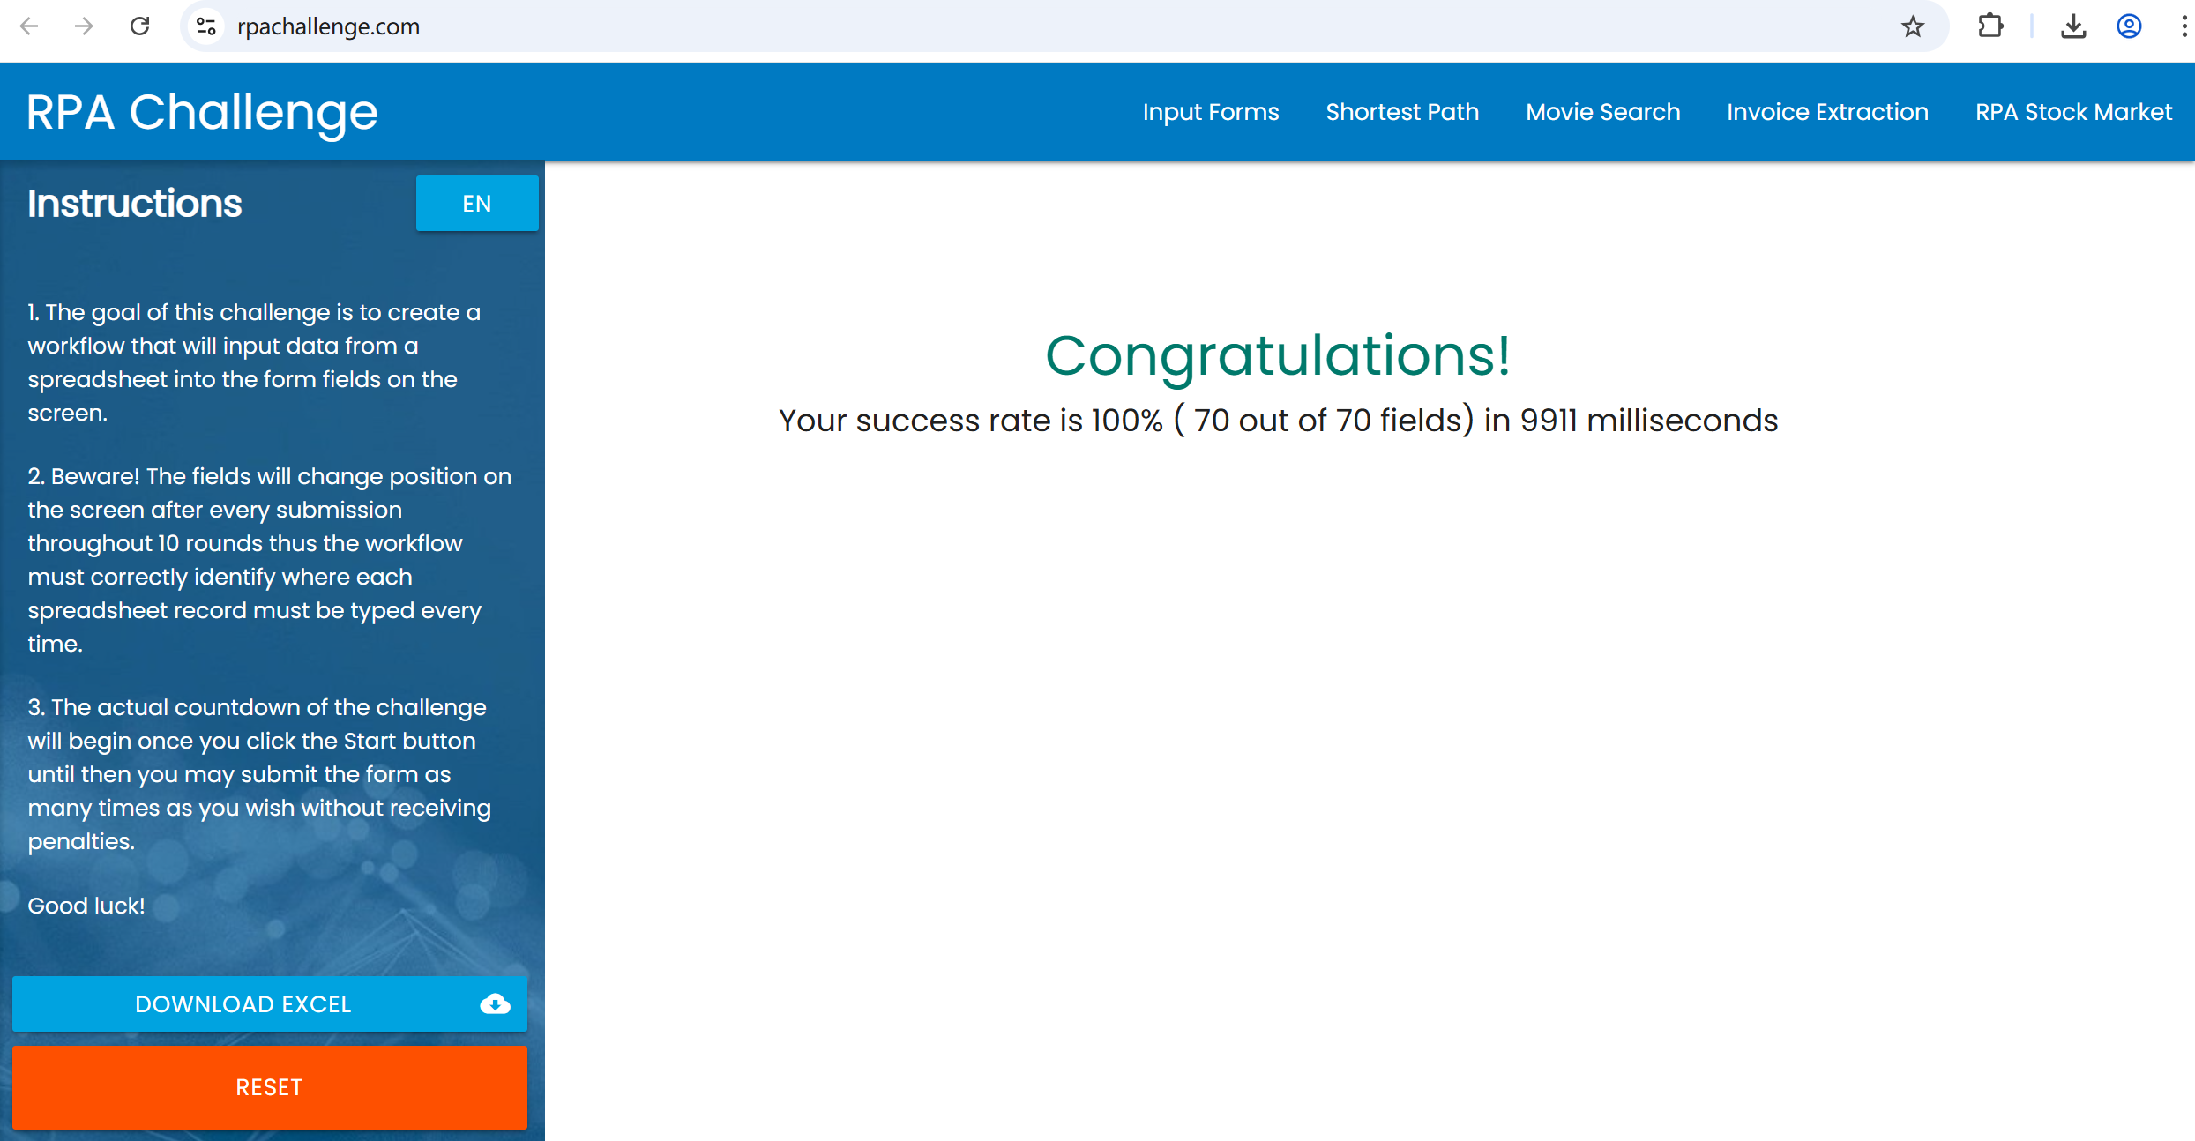Viewport: 2195px width, 1141px height.
Task: Go to Input Forms page
Action: (x=1210, y=112)
